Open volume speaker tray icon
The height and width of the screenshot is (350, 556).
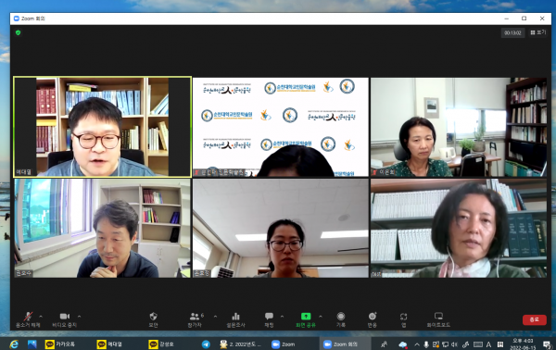pos(455,344)
